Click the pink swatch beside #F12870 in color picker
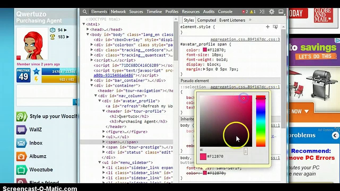Screen dimensions: 340x191 coord(203,157)
